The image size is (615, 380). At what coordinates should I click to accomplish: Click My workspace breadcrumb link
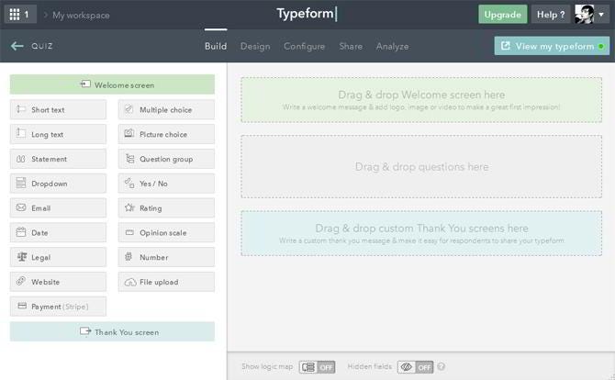click(x=81, y=16)
